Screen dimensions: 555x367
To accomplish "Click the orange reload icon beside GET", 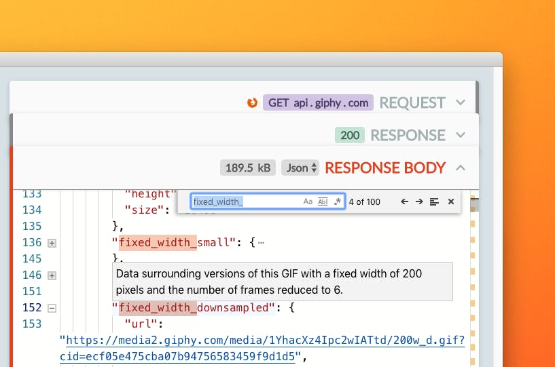I will coord(253,103).
